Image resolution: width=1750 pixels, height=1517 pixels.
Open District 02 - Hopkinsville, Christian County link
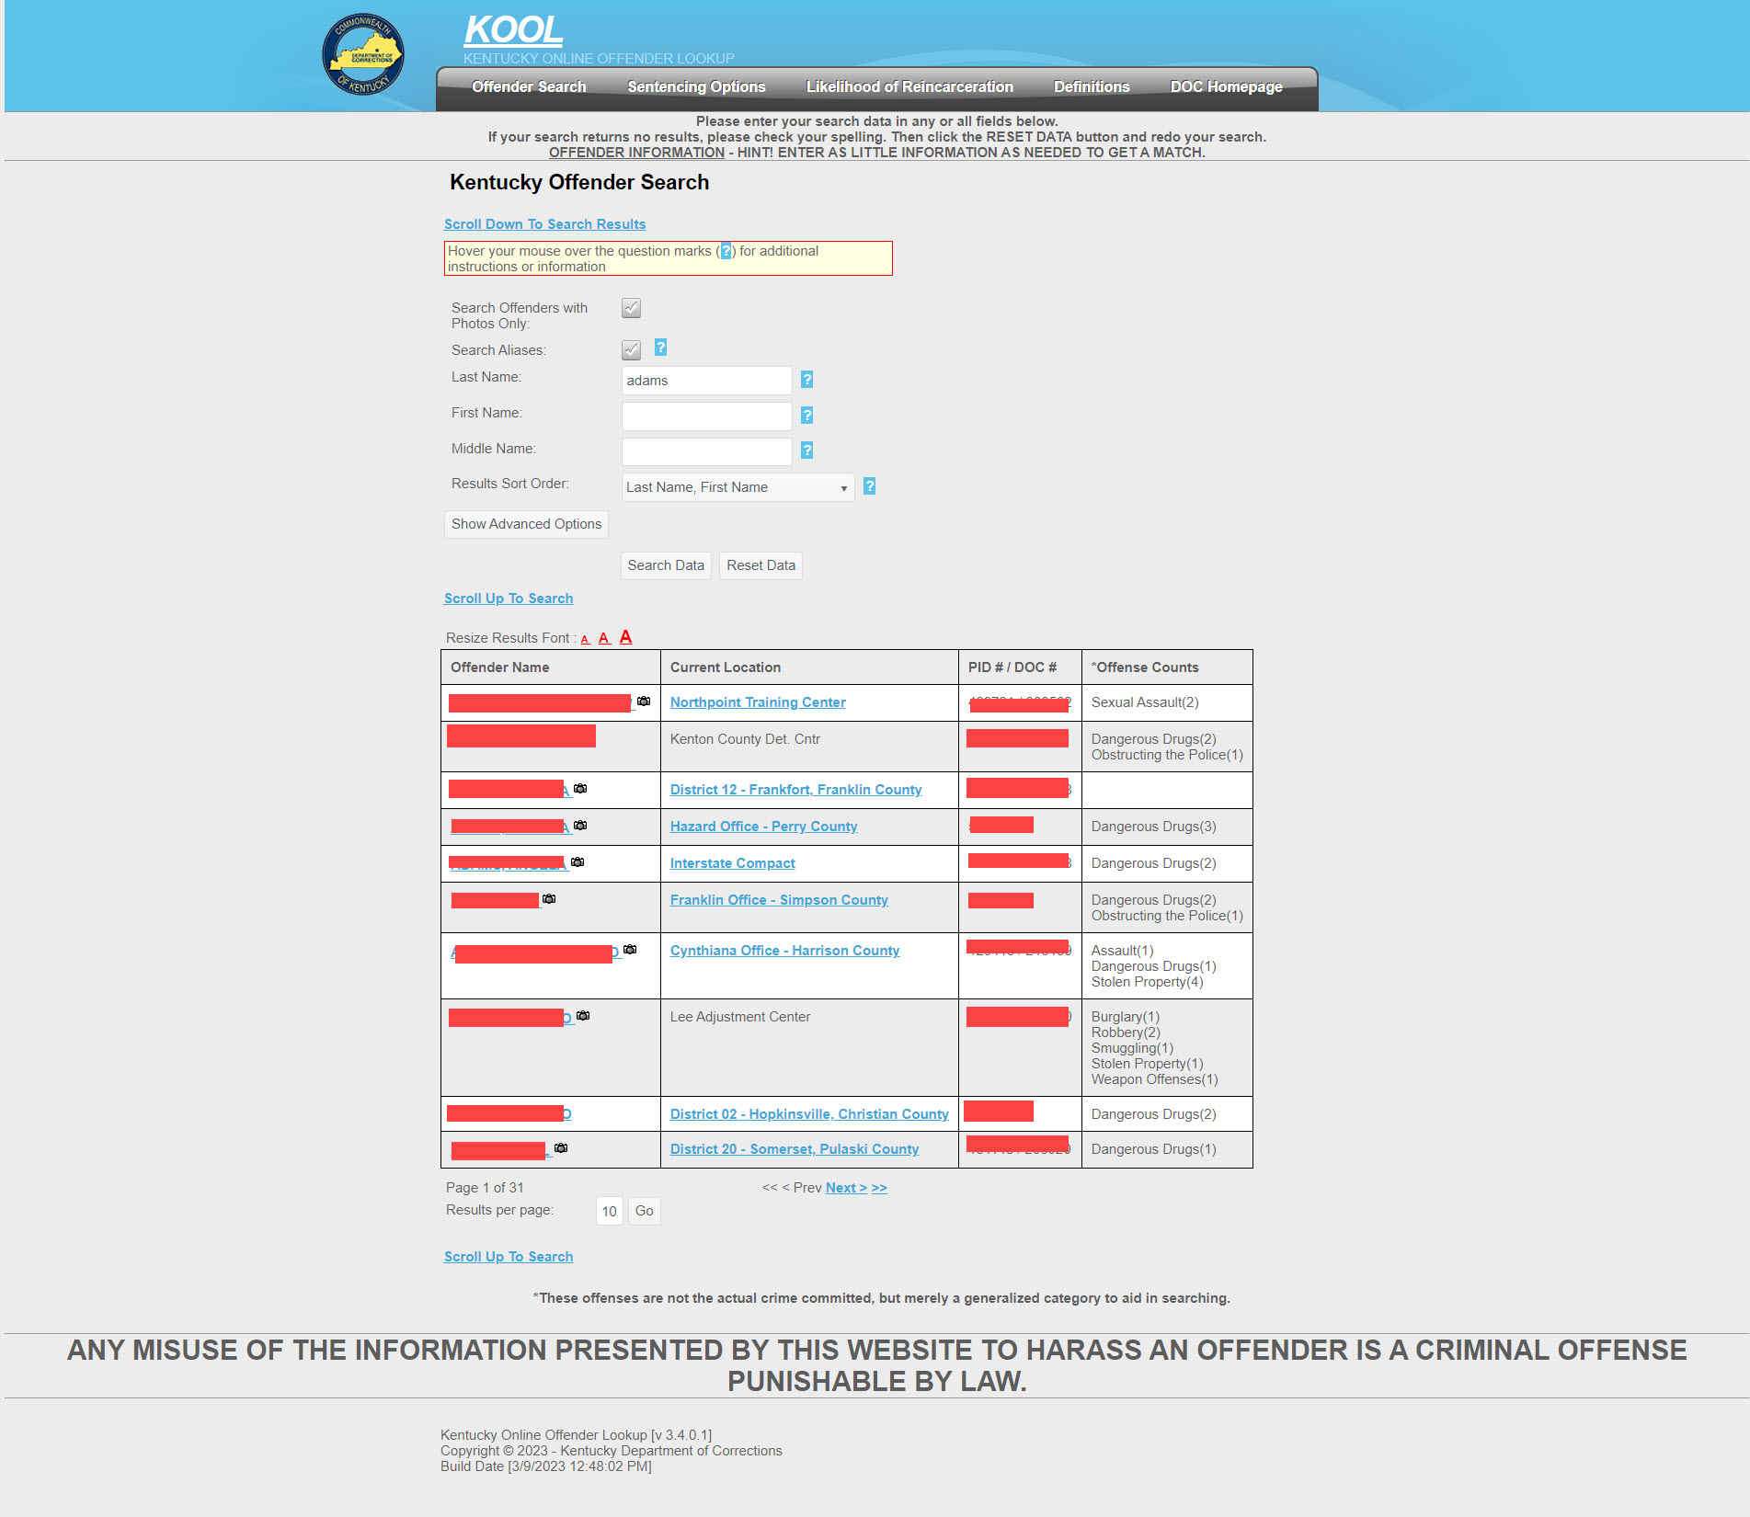point(809,1114)
